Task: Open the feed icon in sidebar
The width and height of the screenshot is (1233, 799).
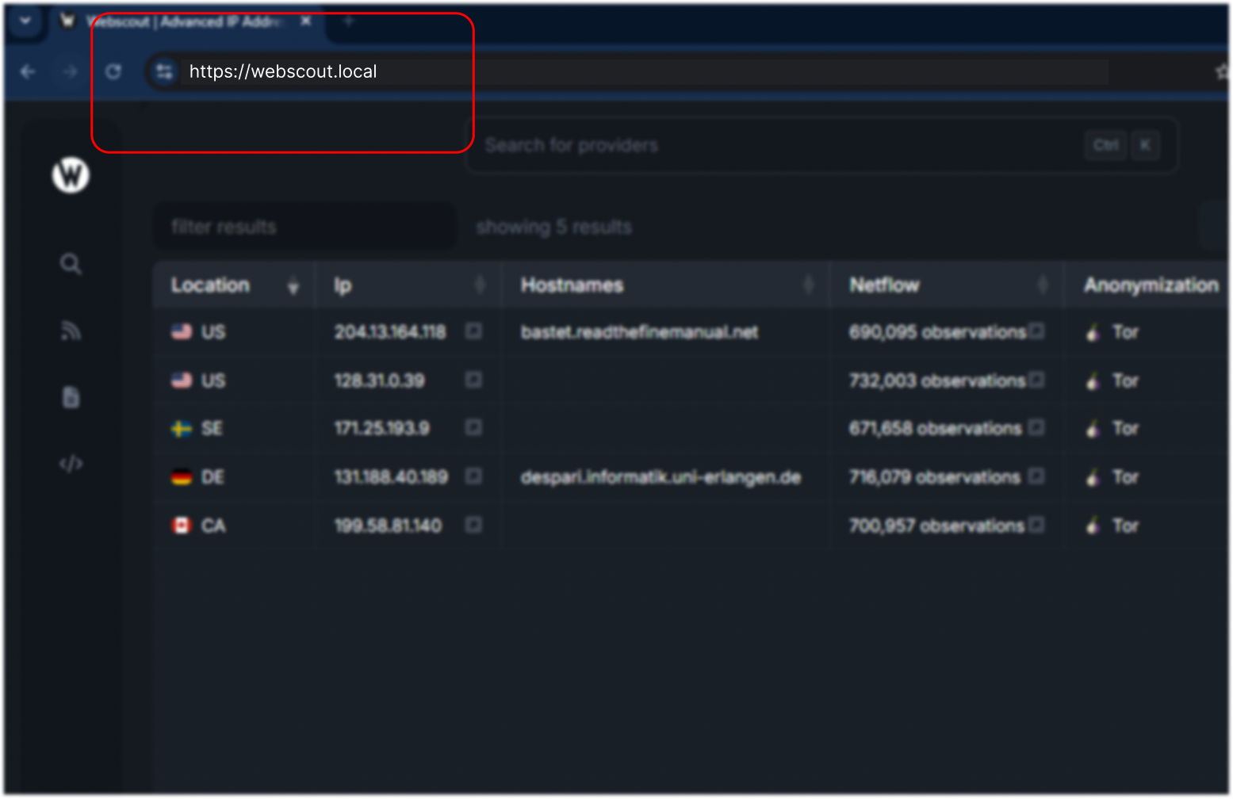Action: (71, 331)
